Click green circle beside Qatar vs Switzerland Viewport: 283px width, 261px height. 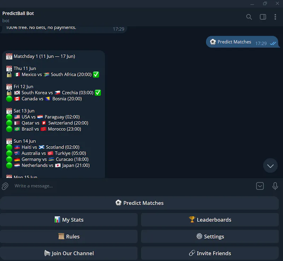click(9, 123)
